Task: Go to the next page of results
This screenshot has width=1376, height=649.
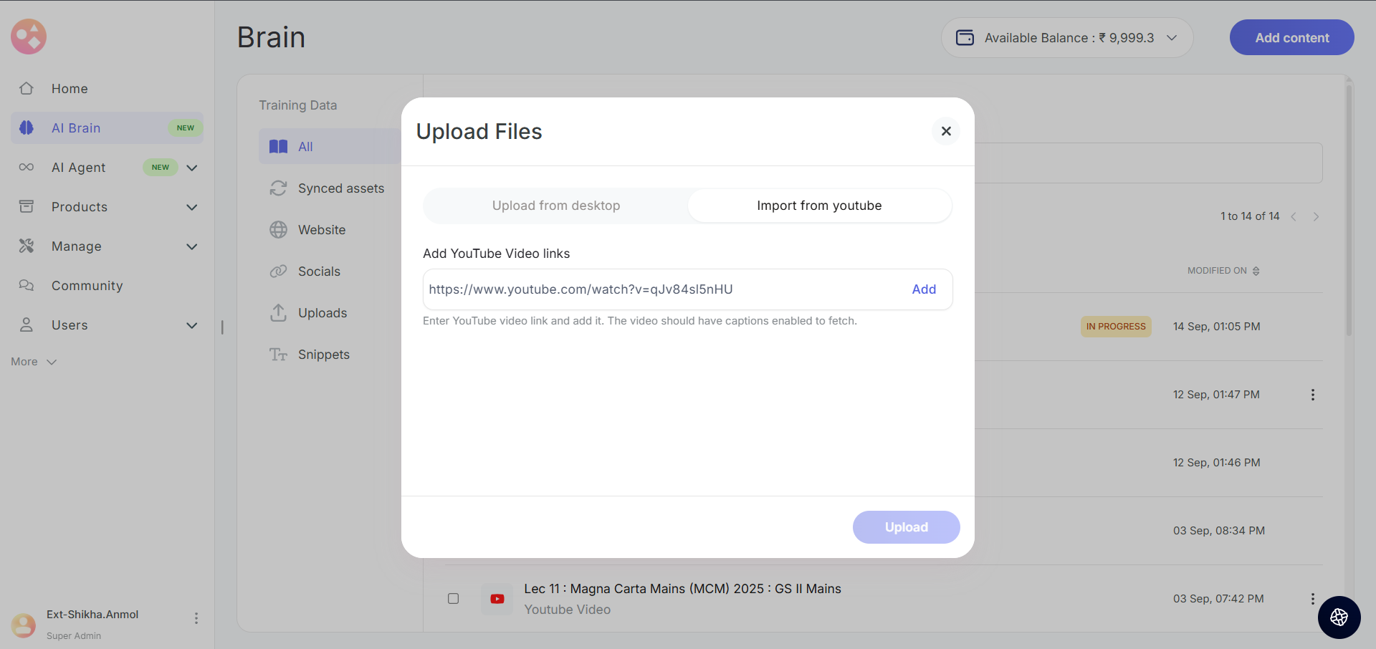Action: coord(1316,216)
